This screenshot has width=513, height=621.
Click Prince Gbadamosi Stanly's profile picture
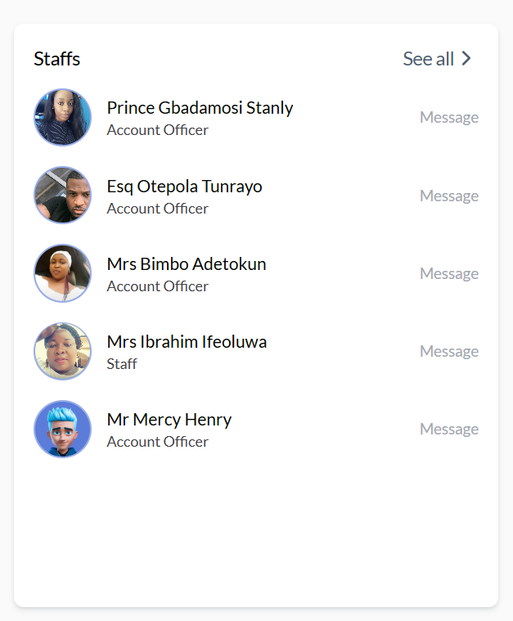point(62,118)
